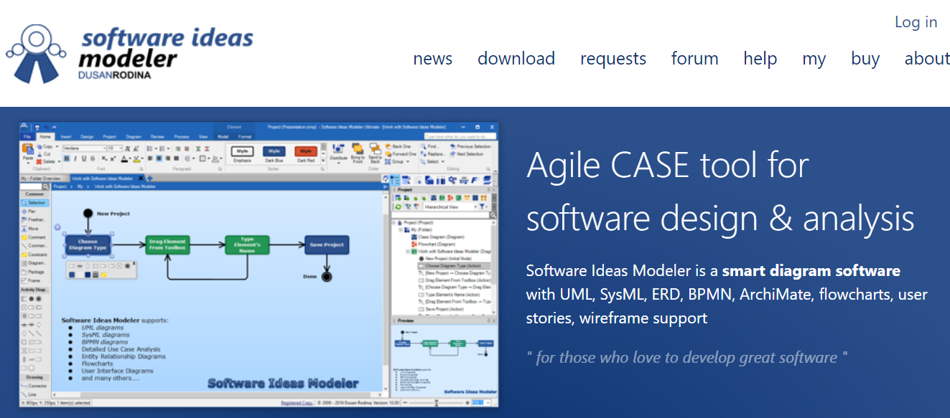Image resolution: width=950 pixels, height=418 pixels.
Task: Open the 'my' account link
Action: point(814,59)
